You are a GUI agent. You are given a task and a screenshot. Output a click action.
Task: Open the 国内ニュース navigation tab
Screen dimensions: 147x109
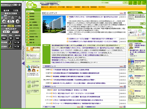[45, 7]
